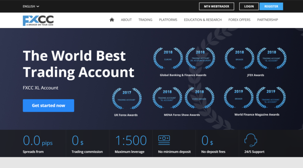Open the PLATFORMS menu
303x168 pixels.
168,20
